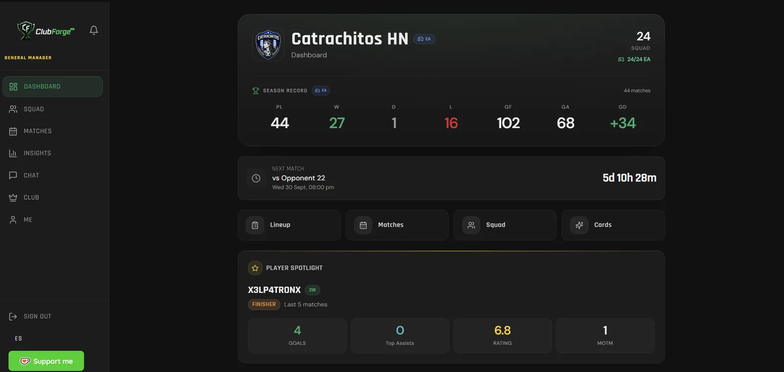Click the Season Record trophy icon
The width and height of the screenshot is (784, 372).
tap(255, 91)
